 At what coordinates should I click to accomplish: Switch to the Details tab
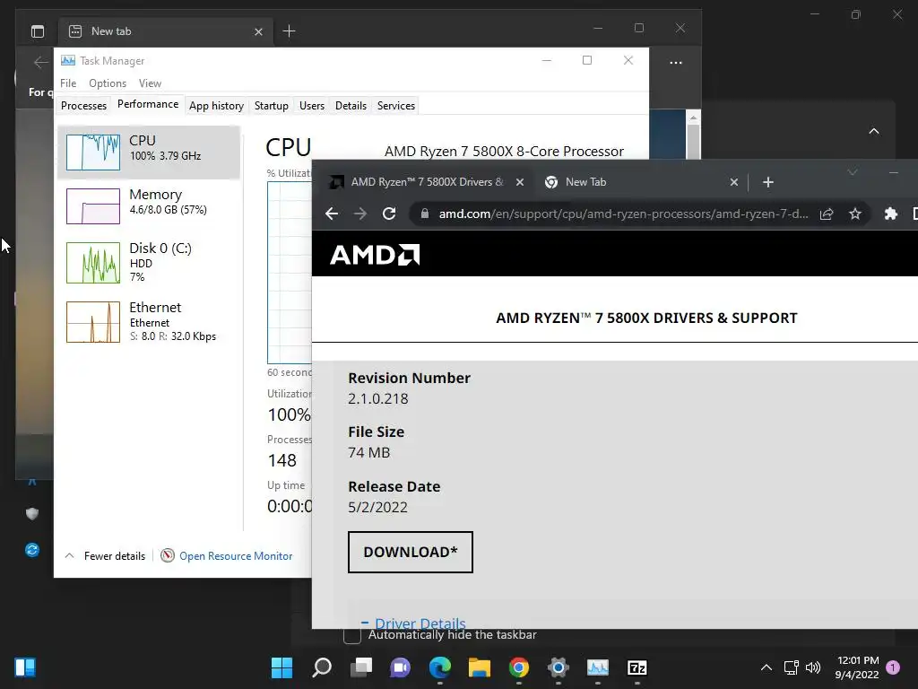tap(351, 106)
